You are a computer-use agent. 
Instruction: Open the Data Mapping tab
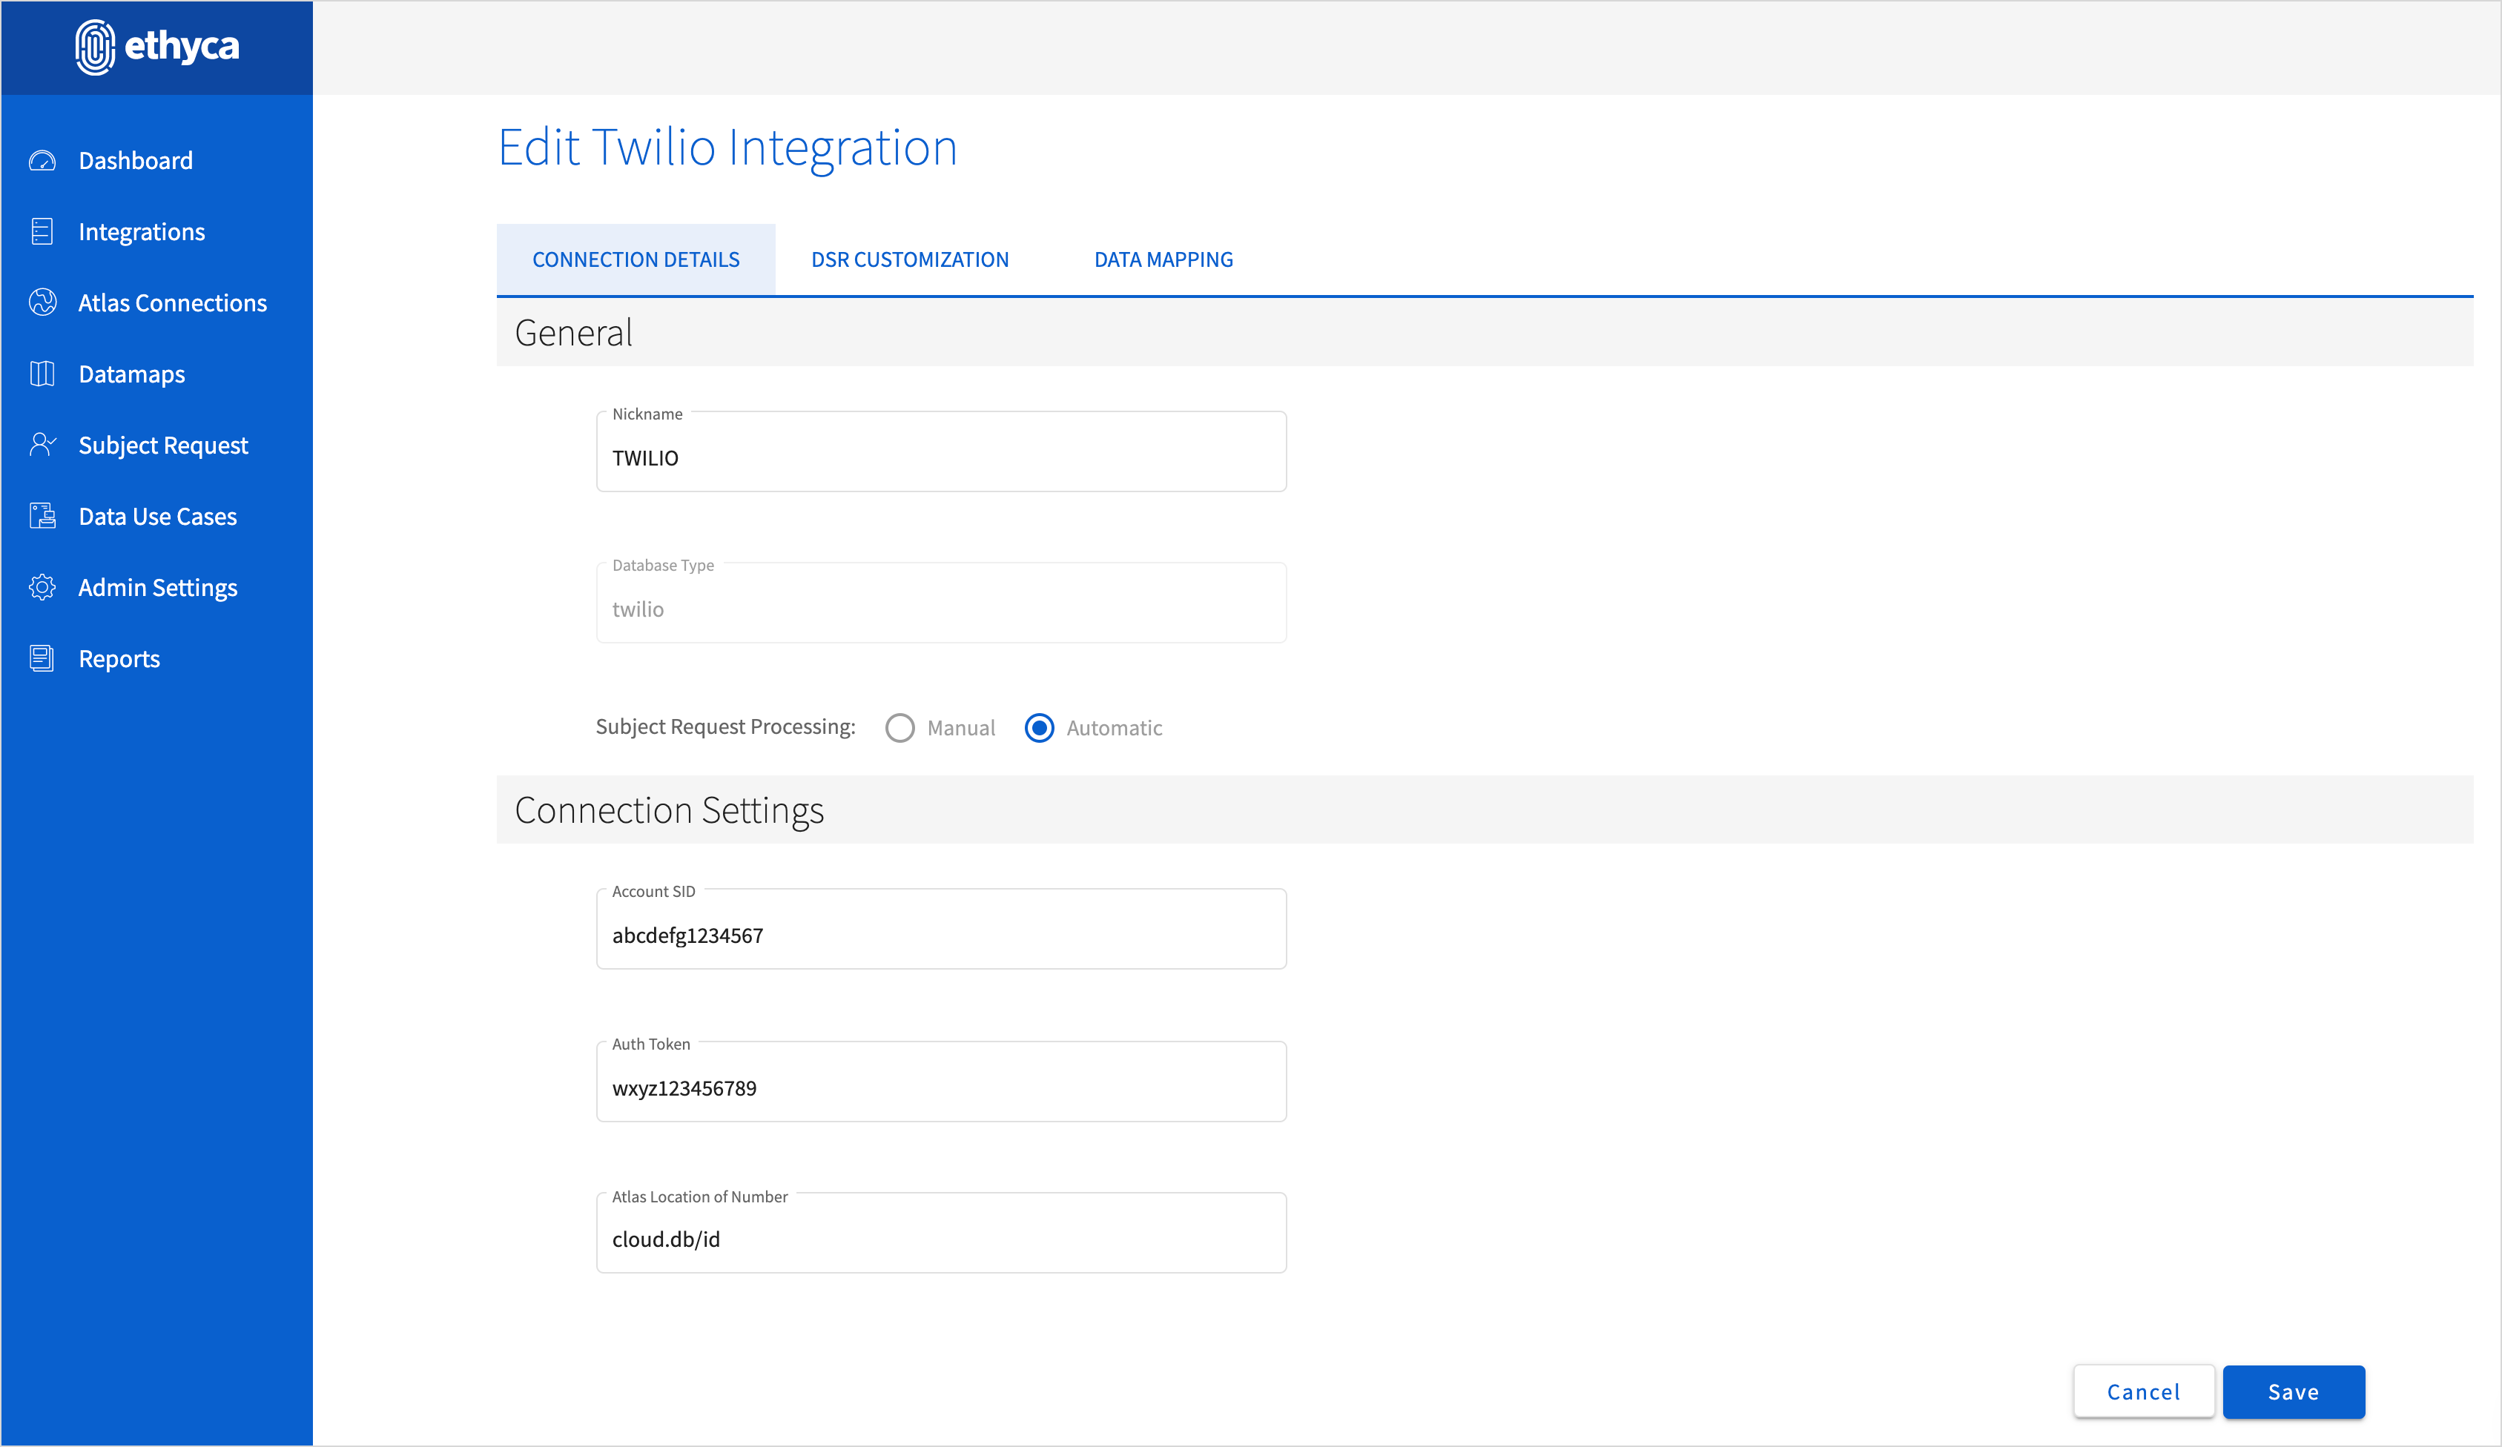[x=1163, y=260]
